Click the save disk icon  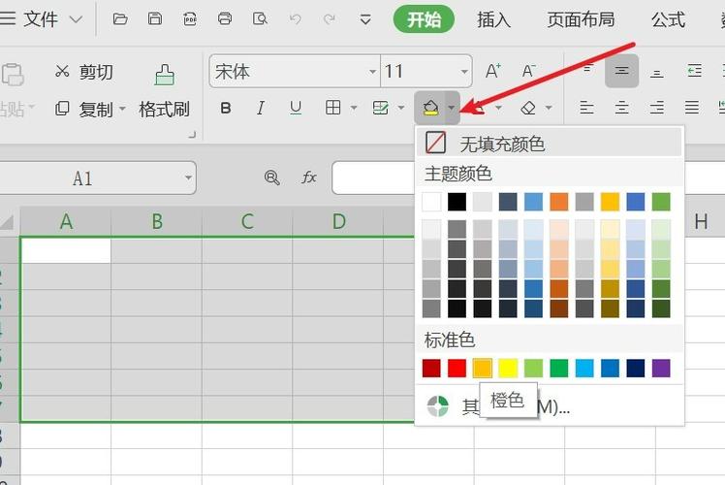155,19
